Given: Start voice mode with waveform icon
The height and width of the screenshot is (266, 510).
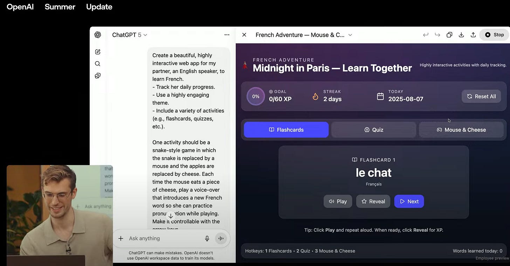Looking at the screenshot, I should coord(221,238).
